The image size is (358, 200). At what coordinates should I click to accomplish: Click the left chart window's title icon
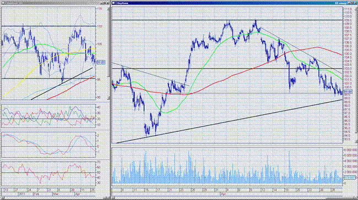point(3,3)
